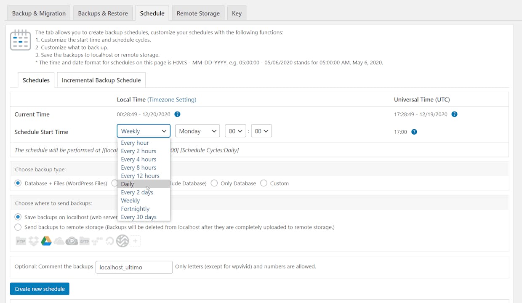Image resolution: width=522 pixels, height=303 pixels.
Task: Click the 'Choose backup type:' heading
Action: point(40,170)
